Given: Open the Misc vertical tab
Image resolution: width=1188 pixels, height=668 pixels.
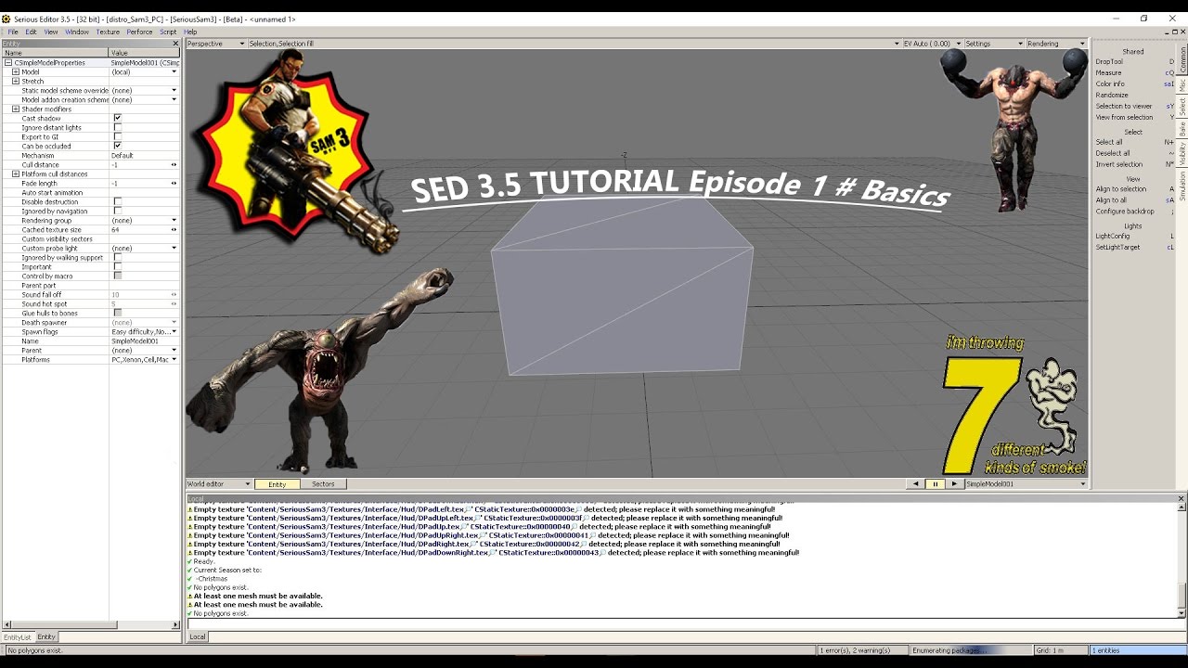Looking at the screenshot, I should pos(1182,84).
